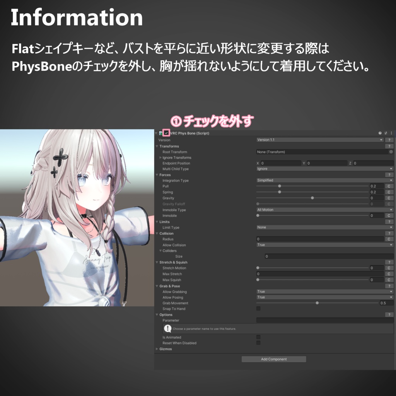This screenshot has width=396, height=396.
Task: Adjust the Pull slider
Action: click(312, 186)
